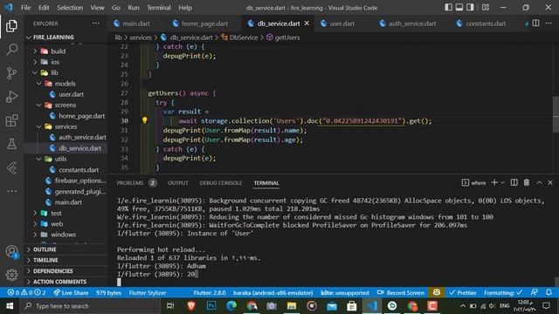The image size is (559, 314).
Task: Split the terminal panel
Action: point(514,182)
